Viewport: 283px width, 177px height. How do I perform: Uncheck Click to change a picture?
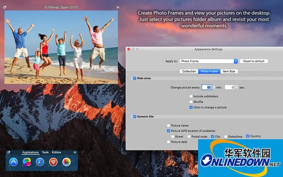coord(191,108)
